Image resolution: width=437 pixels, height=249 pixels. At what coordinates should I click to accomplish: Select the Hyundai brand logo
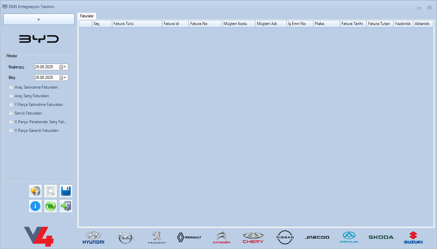click(x=93, y=237)
